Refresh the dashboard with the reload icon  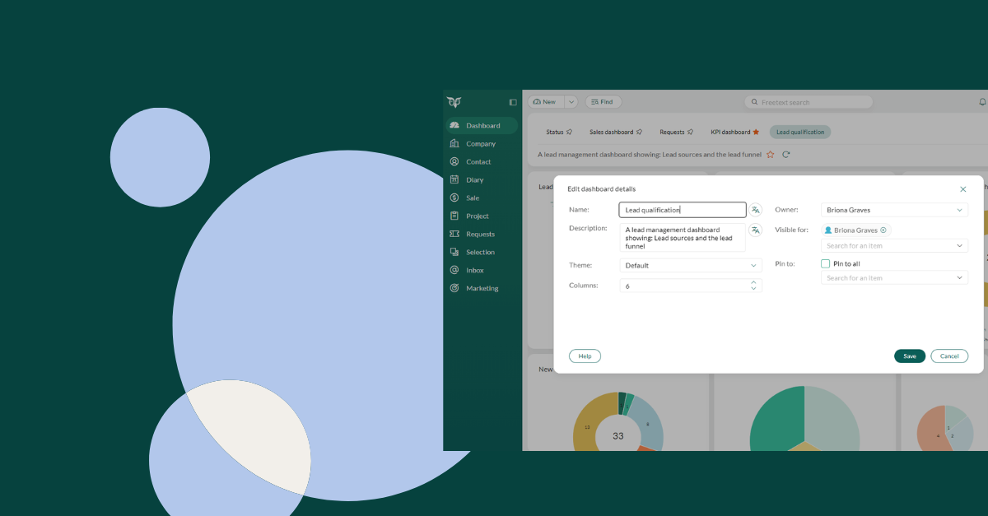pos(785,154)
